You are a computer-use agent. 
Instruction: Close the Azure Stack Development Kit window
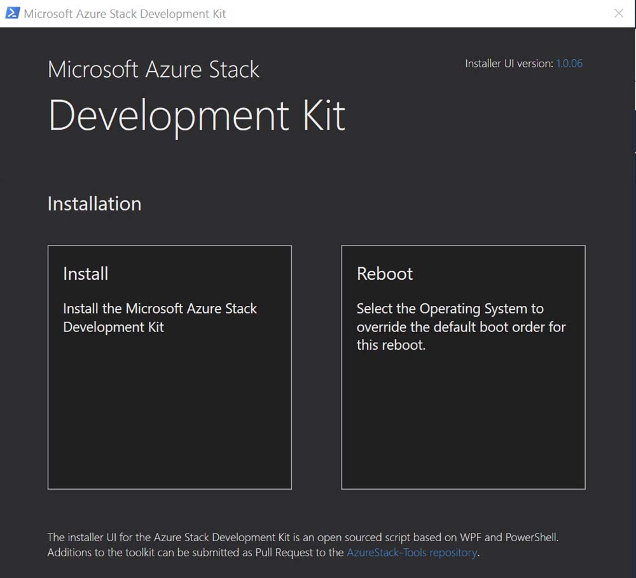(x=618, y=13)
